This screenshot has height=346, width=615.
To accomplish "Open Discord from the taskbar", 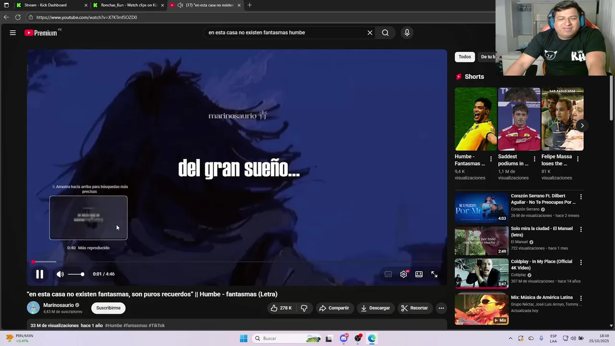I will pos(344,338).
